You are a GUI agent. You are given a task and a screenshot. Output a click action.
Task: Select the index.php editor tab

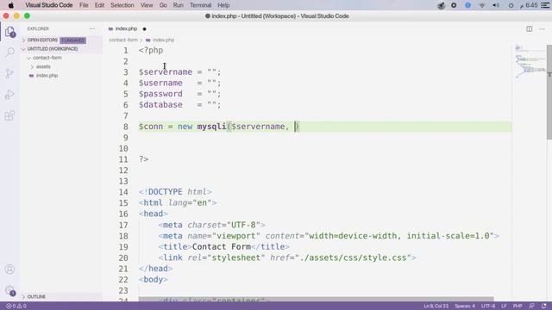(x=126, y=28)
